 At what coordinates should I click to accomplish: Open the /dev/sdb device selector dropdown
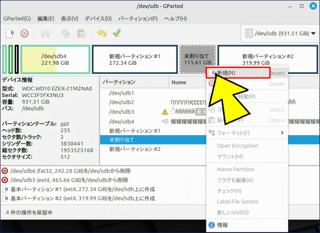click(x=278, y=34)
